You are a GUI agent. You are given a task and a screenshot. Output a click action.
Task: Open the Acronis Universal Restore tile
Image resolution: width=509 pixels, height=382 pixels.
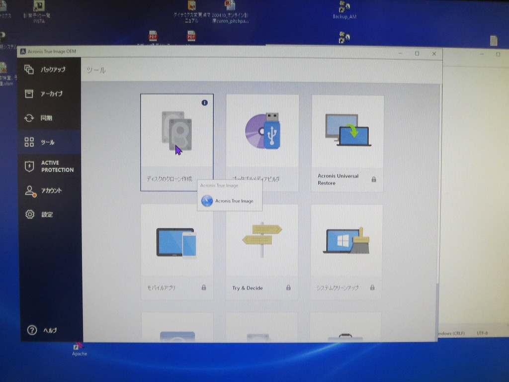(347, 143)
